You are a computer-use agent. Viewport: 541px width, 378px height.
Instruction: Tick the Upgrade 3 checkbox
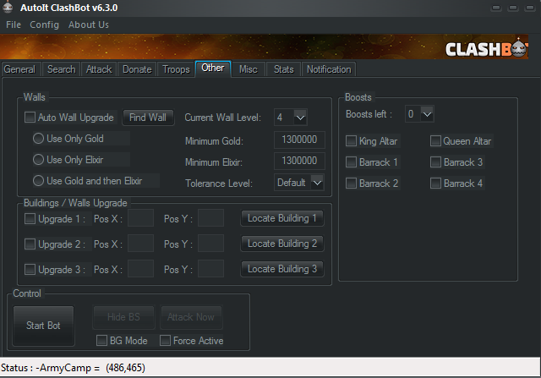(30, 269)
